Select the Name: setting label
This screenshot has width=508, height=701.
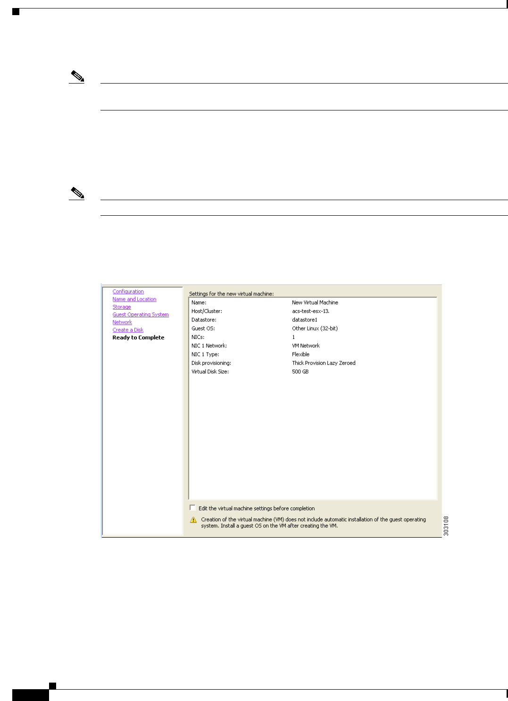[x=199, y=303]
